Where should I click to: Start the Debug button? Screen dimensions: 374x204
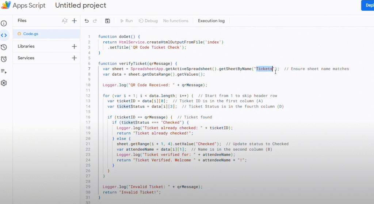pos(148,21)
